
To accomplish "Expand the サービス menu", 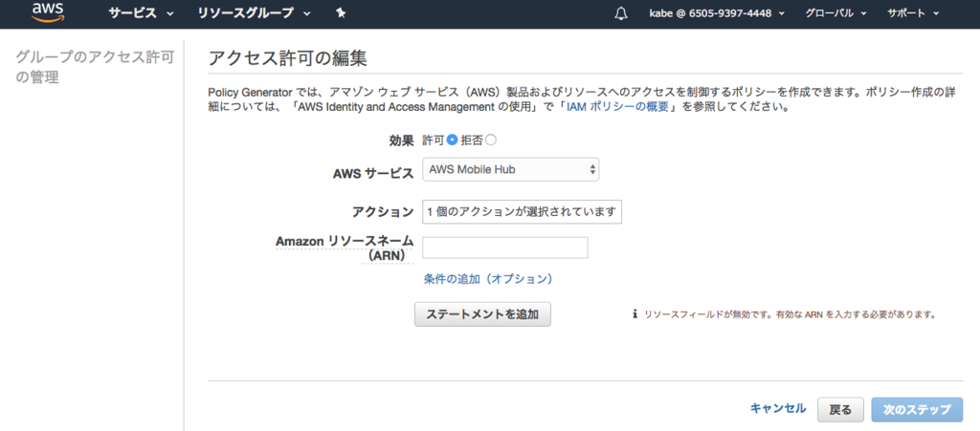I will [x=142, y=13].
